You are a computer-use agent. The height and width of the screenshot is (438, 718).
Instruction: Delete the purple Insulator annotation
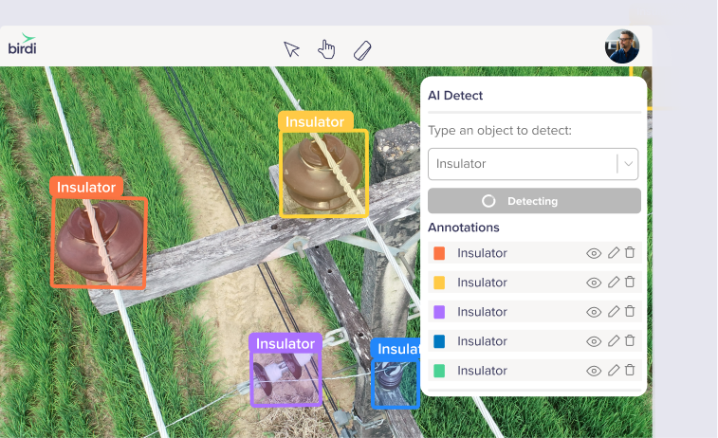click(x=630, y=311)
